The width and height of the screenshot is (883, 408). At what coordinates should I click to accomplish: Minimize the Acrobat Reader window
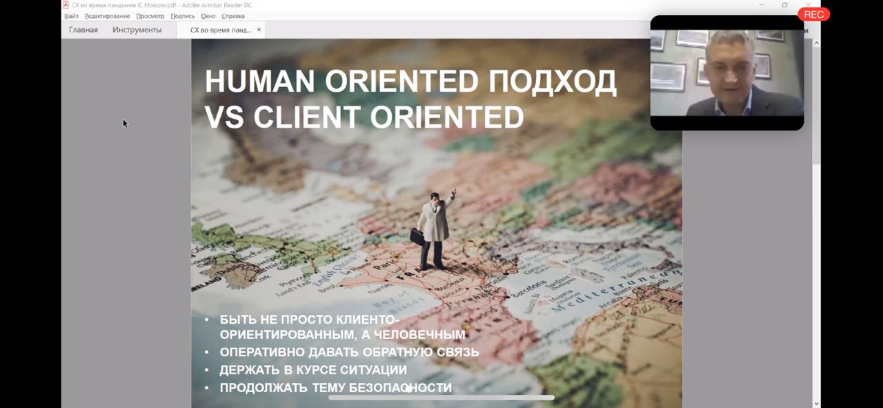(762, 5)
